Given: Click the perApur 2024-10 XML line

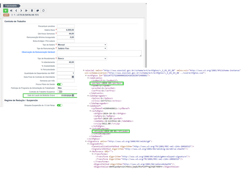Looking at the screenshot, I should (107, 83).
